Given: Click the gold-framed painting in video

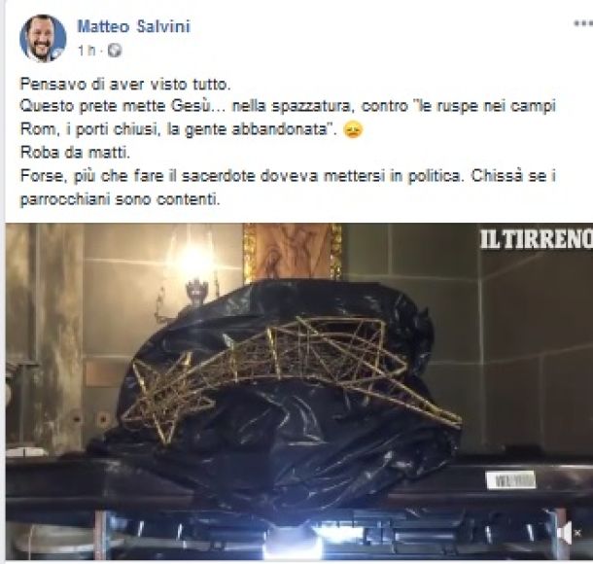Looking at the screenshot, I should (292, 252).
